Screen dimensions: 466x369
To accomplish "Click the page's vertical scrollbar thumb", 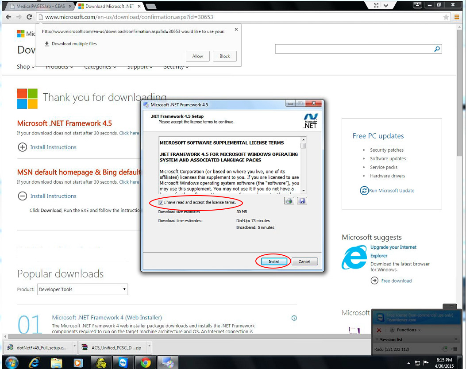I will [x=459, y=92].
